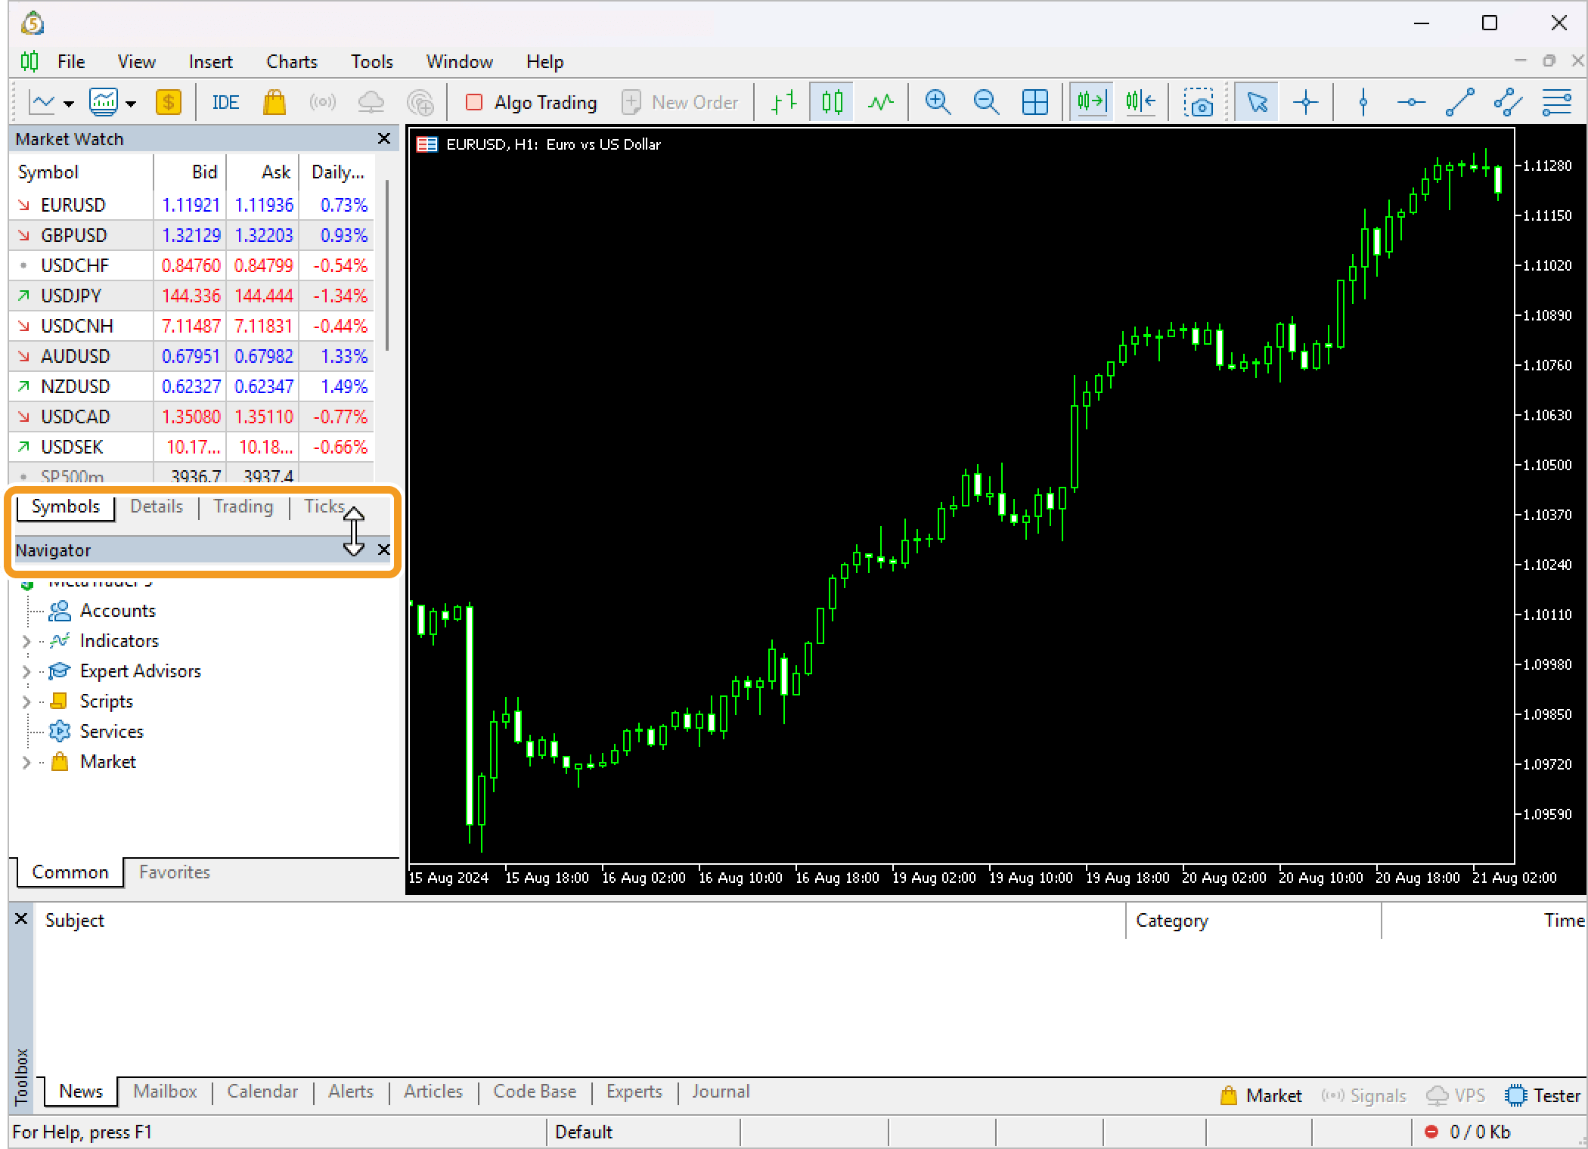Switch to the Calendar tab in Toolbox
The image size is (1588, 1149).
262,1092
